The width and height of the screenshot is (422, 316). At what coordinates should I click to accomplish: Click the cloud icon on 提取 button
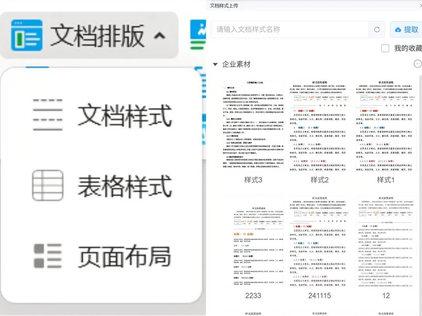pyautogui.click(x=398, y=30)
